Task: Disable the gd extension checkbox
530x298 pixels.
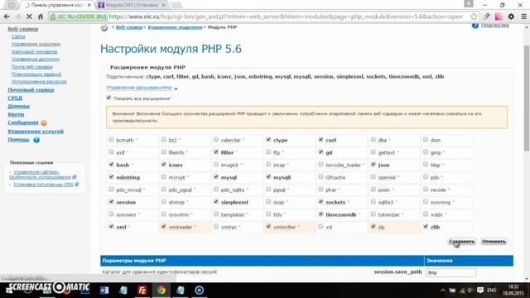Action: pyautogui.click(x=320, y=151)
